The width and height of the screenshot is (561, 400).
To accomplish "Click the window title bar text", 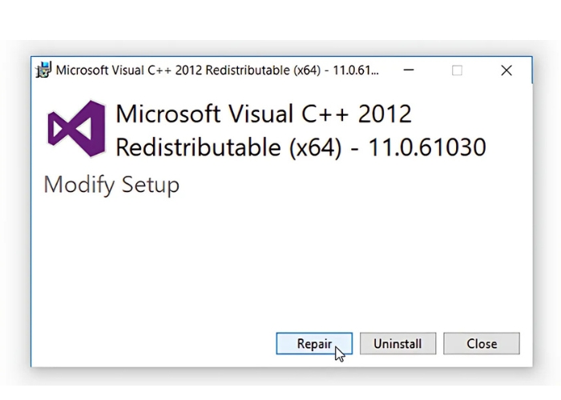I will point(216,70).
